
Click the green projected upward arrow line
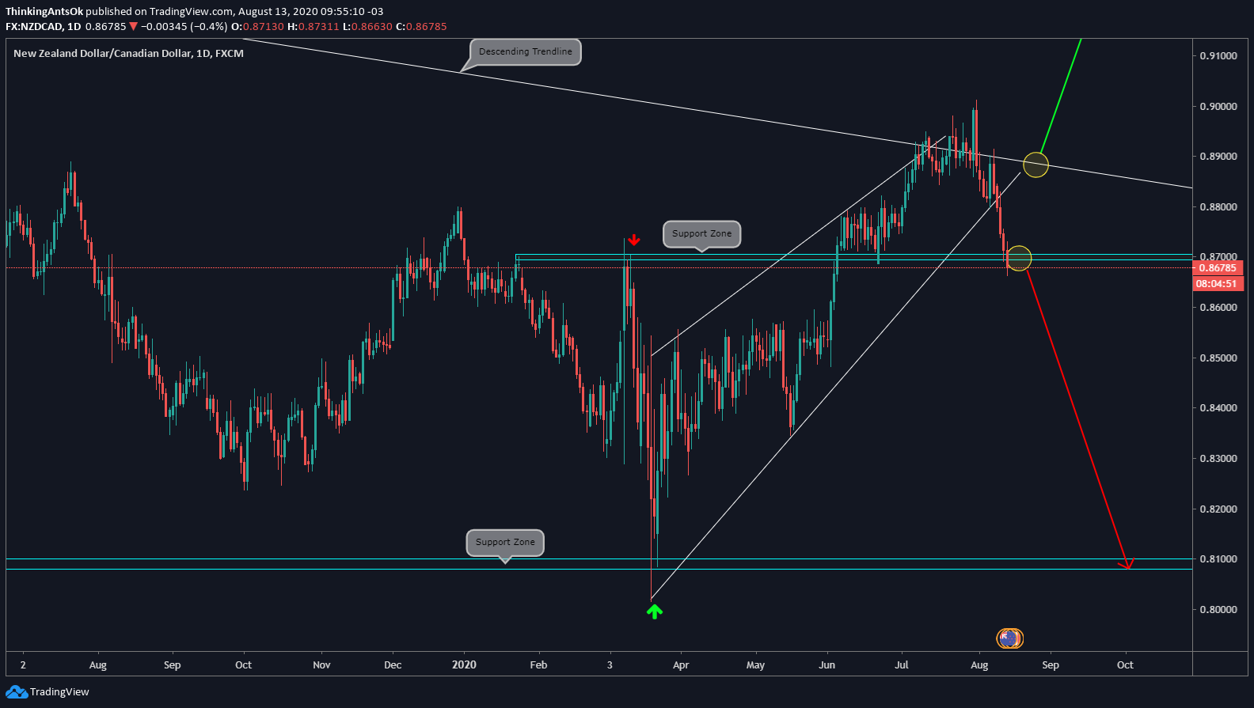pyautogui.click(x=1061, y=95)
